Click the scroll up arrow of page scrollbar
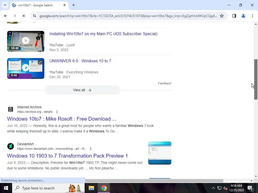258x193 pixels. pos(256,24)
